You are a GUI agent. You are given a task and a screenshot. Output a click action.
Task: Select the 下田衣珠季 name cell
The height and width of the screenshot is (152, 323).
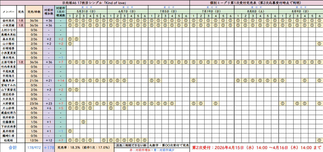click(x=8, y=126)
